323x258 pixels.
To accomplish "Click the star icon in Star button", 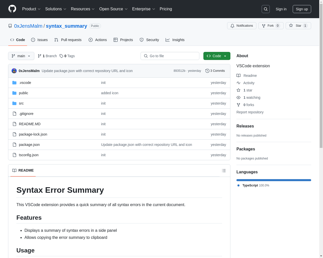I will (x=291, y=25).
